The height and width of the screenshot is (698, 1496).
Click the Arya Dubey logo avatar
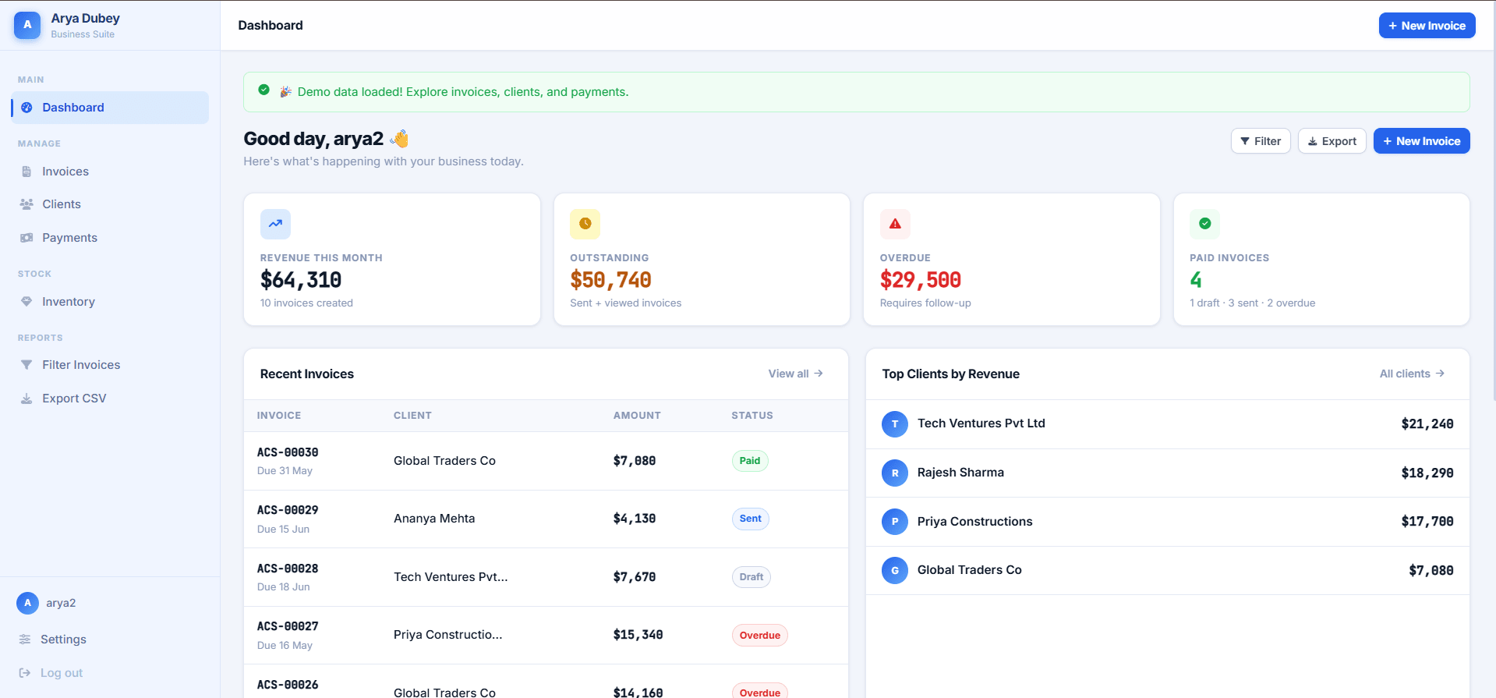[27, 25]
